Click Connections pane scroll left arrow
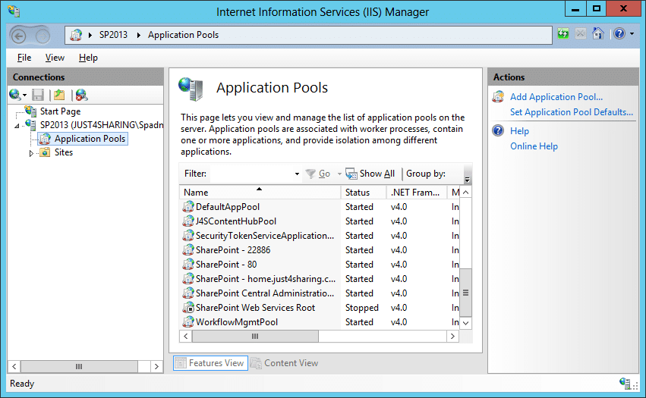 (x=14, y=366)
